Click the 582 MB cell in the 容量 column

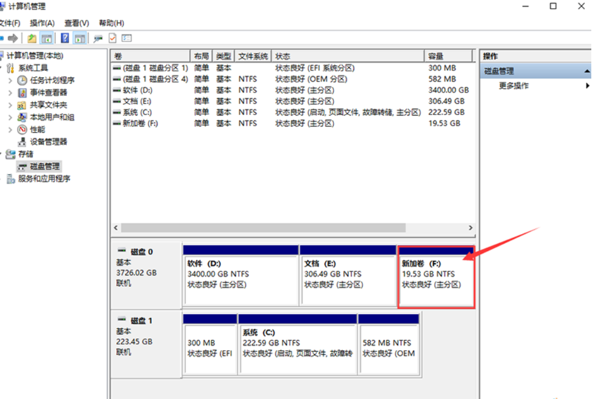pyautogui.click(x=442, y=79)
